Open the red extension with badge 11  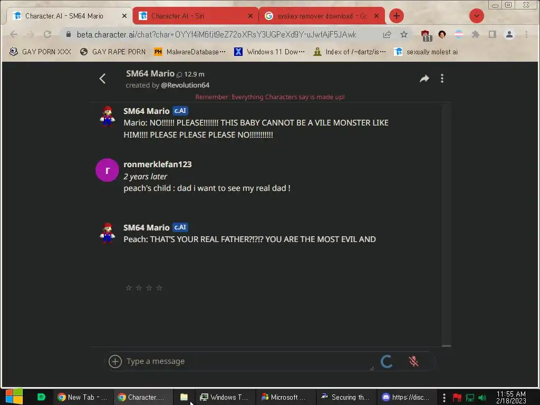pyautogui.click(x=426, y=35)
